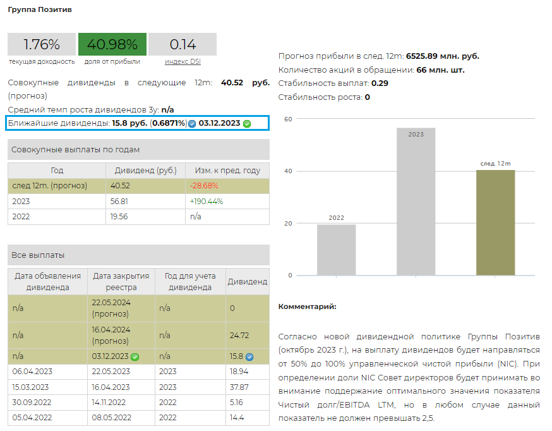Select the 2022 bar in the chart
Image resolution: width=552 pixels, height=431 pixels.
click(x=336, y=250)
